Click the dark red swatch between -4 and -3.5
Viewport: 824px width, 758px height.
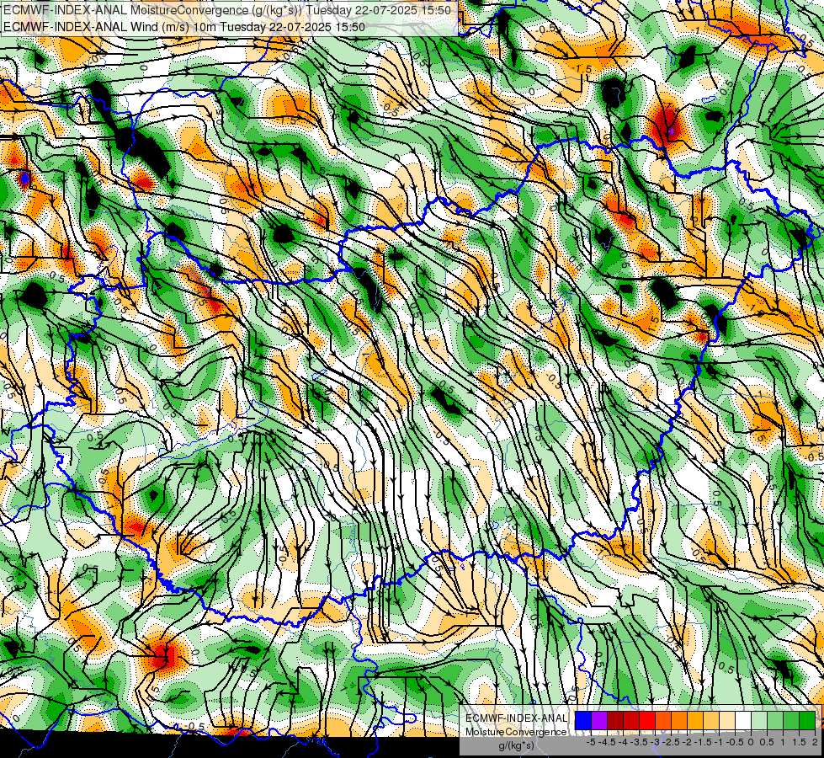pos(631,721)
